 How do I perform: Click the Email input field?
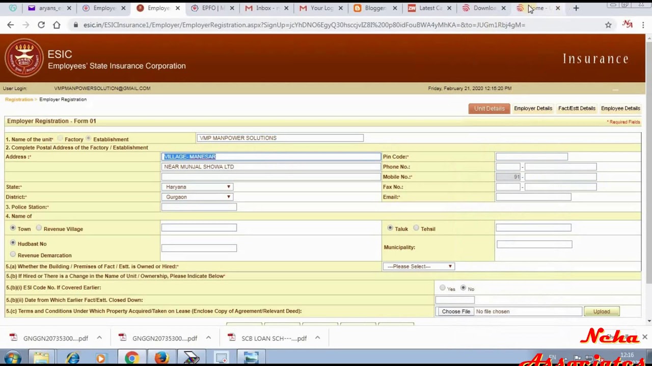533,197
